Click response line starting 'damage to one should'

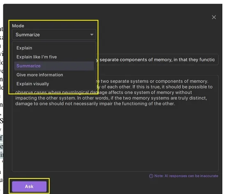click(x=95, y=104)
